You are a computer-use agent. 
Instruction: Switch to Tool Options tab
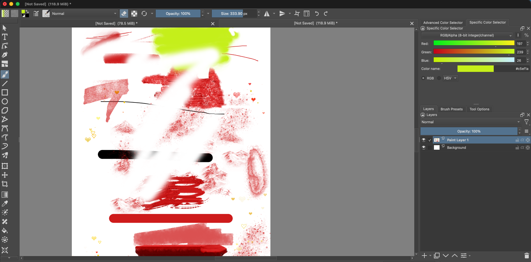click(x=479, y=109)
